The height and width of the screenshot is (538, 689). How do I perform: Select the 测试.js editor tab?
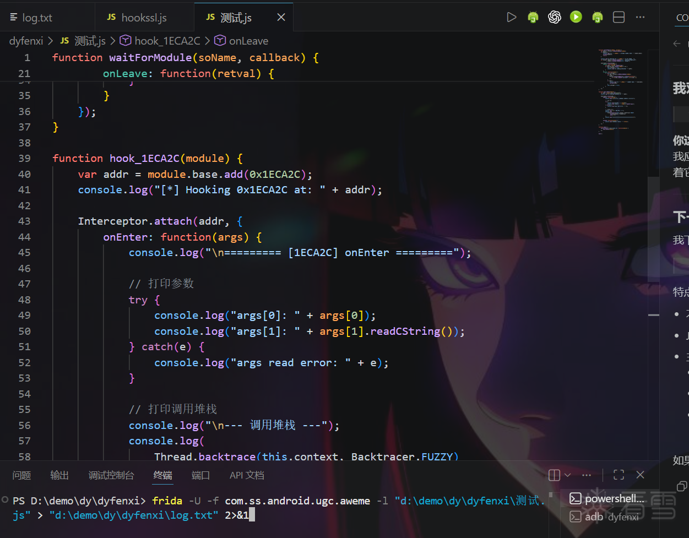tap(244, 18)
